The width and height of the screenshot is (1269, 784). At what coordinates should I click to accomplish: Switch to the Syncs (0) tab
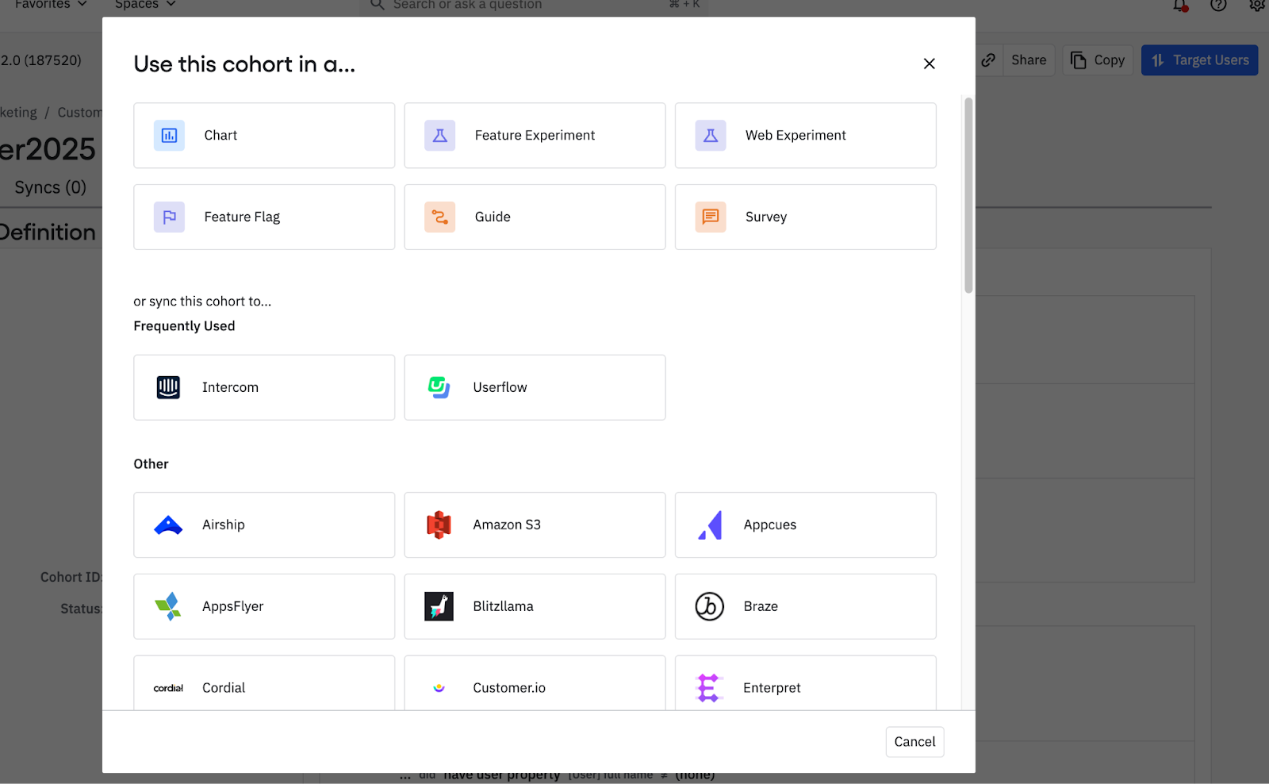pos(50,188)
